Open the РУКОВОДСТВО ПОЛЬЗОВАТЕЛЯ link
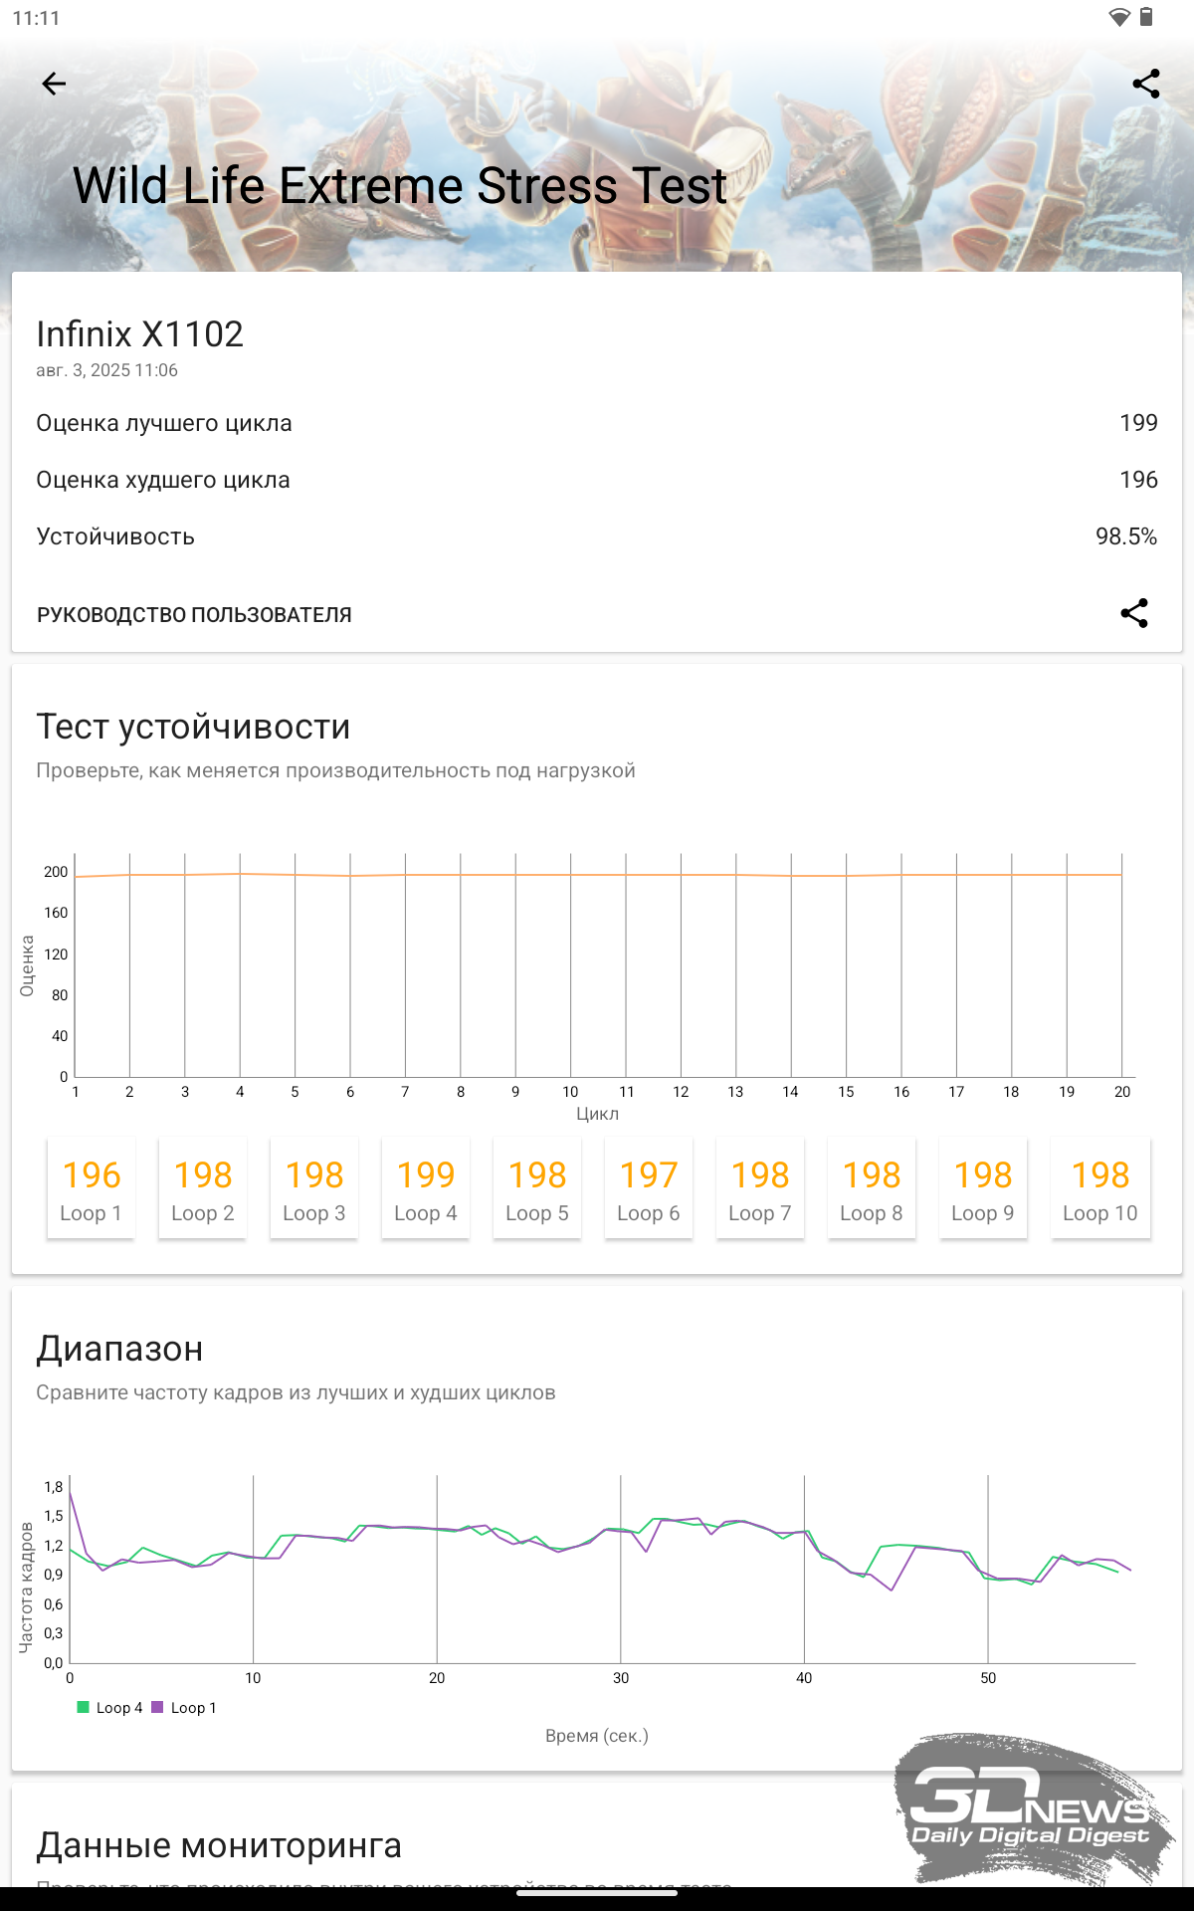 (x=194, y=615)
